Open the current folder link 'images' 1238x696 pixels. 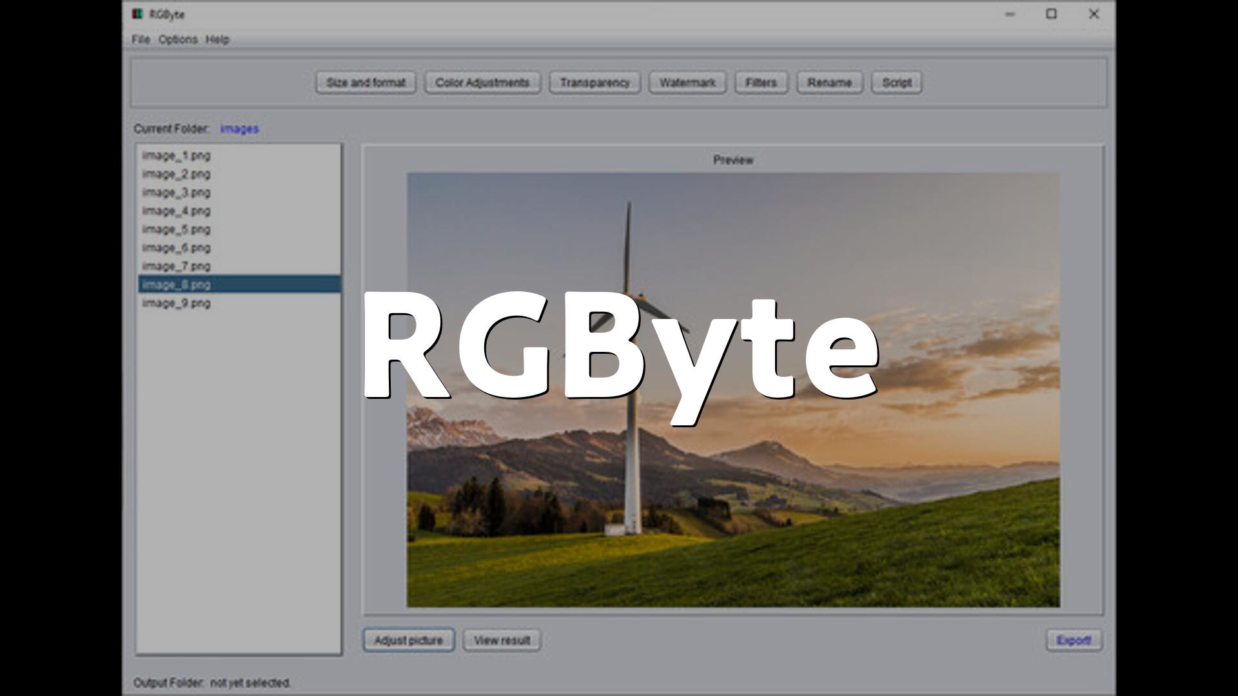point(239,129)
